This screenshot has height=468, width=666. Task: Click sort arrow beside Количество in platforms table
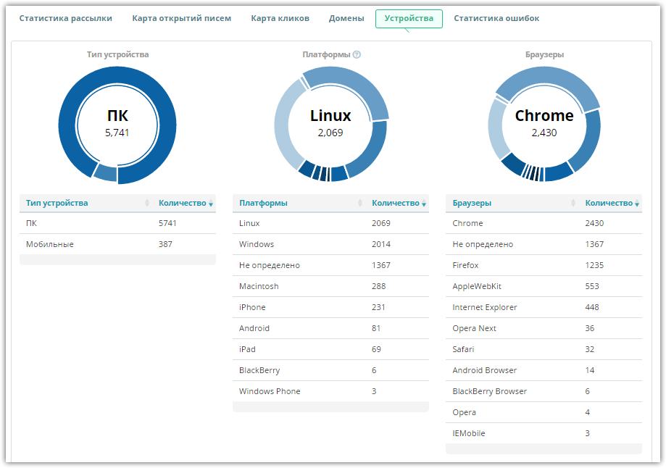[x=424, y=204]
